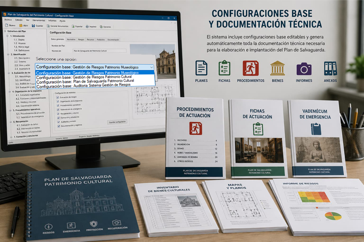Viewport: 364px width, 242px height.
Task: Collapse 4. Organización de la respuesta node
Action: point(10,92)
